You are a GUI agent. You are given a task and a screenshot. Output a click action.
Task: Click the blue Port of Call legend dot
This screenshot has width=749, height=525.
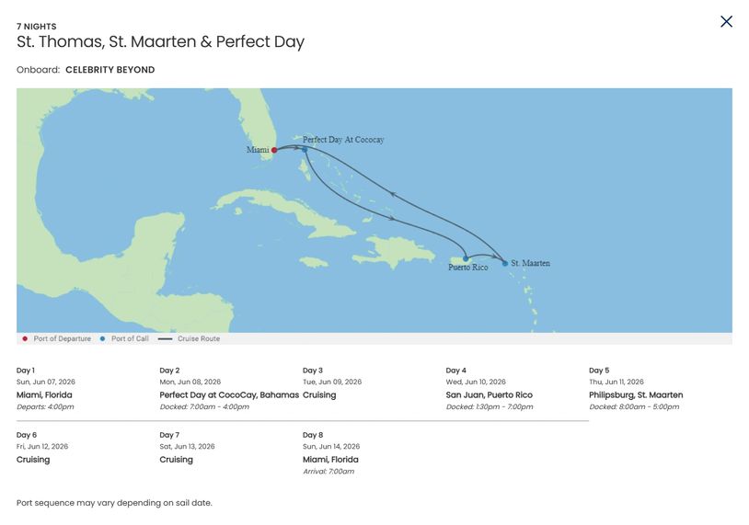click(x=103, y=339)
